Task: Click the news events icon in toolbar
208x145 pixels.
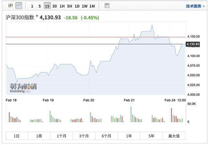Action: (x=107, y=6)
